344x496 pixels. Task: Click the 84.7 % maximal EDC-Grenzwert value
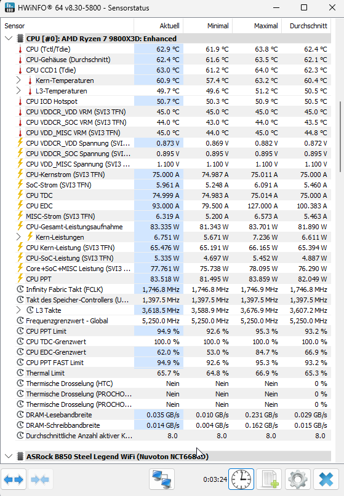[266, 352]
